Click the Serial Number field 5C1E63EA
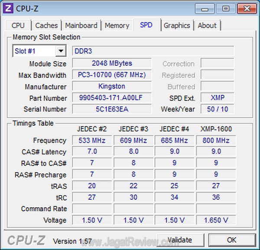260x250 pixels. point(112,109)
